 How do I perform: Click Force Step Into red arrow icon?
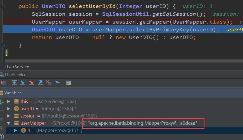[x=32, y=83]
